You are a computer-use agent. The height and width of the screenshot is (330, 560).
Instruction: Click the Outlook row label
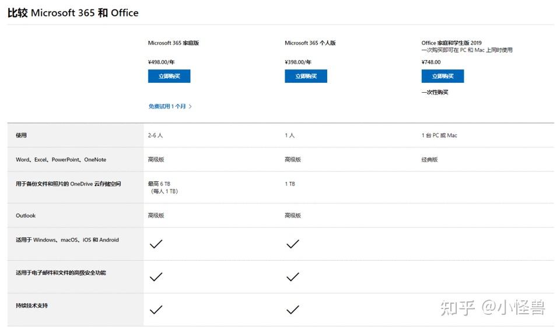(26, 216)
